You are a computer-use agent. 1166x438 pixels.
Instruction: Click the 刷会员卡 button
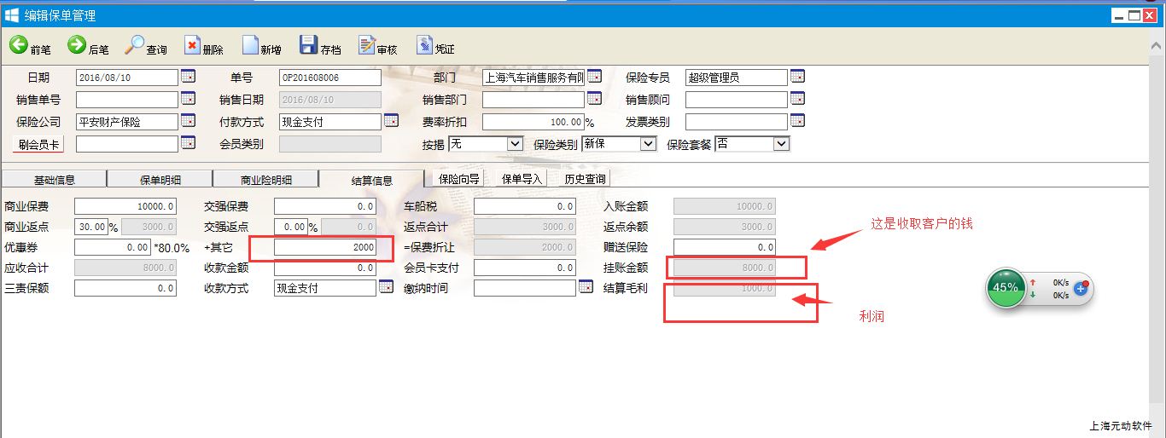(x=39, y=145)
